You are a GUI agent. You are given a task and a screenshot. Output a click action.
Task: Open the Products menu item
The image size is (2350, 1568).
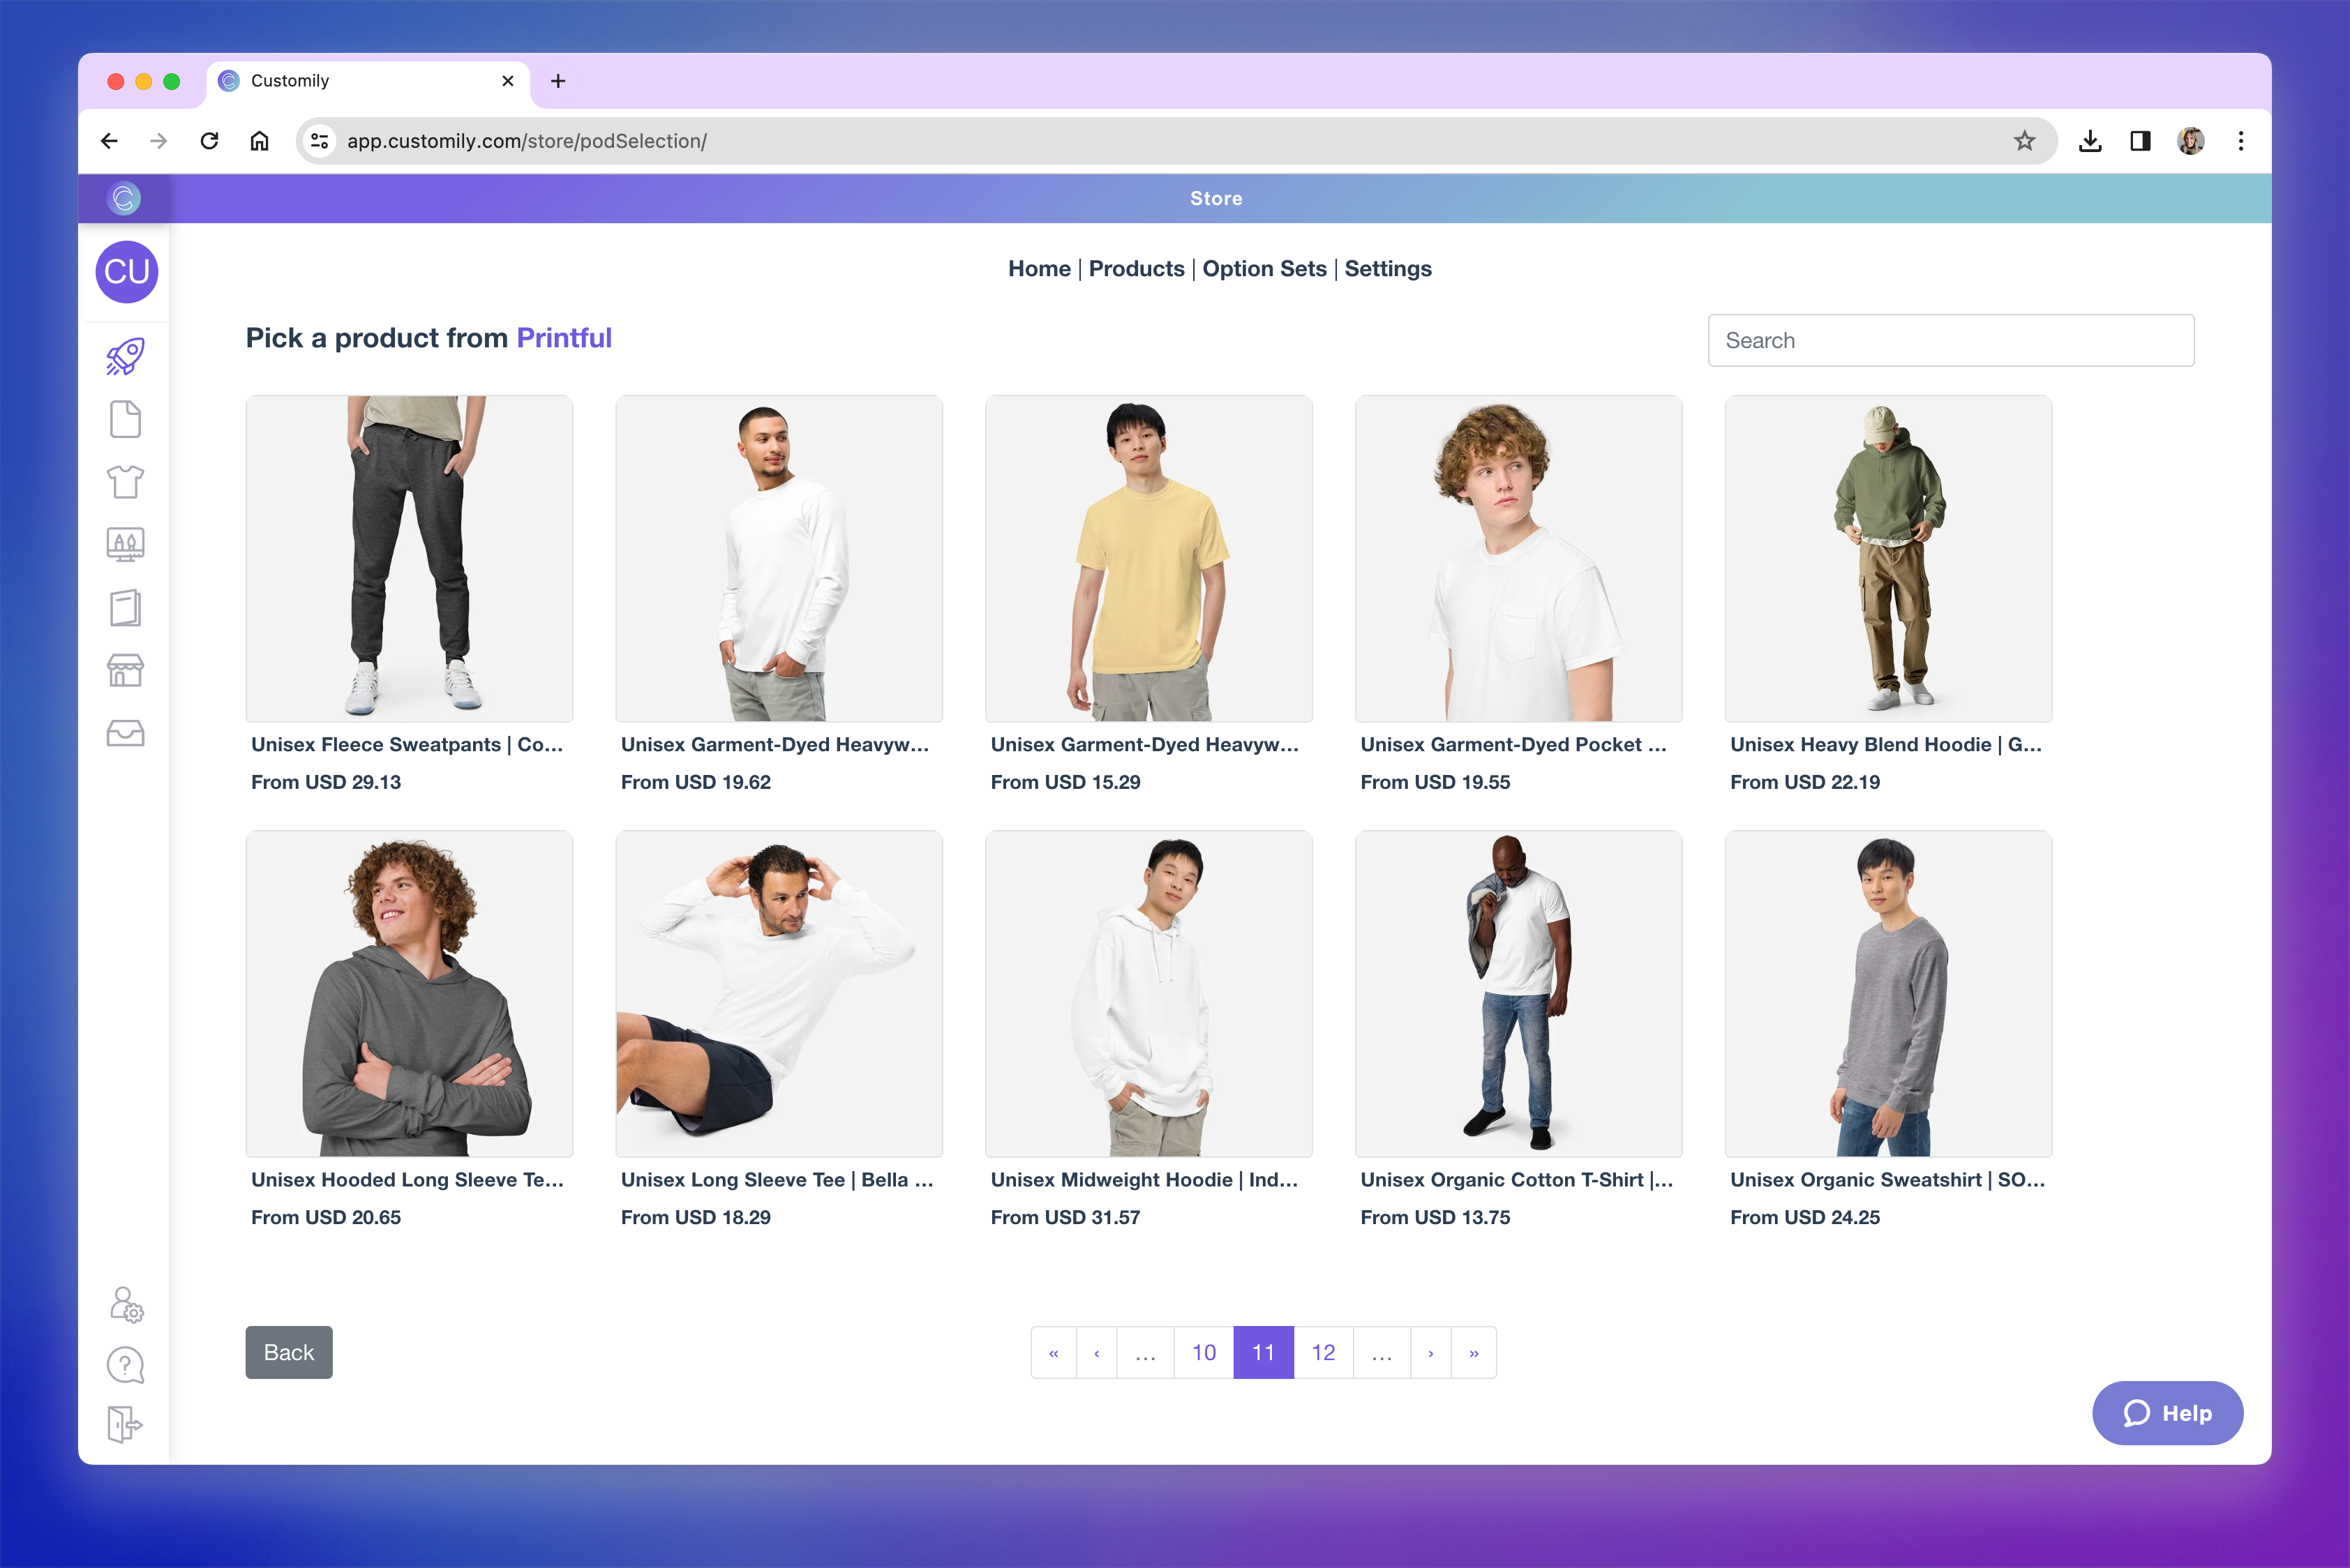[1137, 268]
